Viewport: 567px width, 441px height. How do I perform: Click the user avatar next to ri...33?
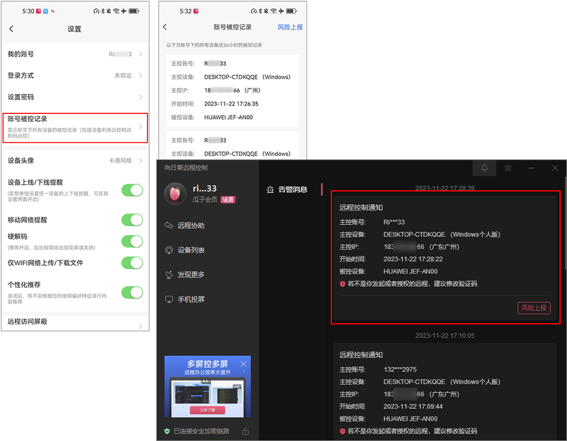pos(175,193)
